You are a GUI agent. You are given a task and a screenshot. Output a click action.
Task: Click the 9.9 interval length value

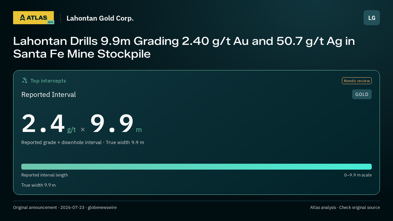(112, 123)
